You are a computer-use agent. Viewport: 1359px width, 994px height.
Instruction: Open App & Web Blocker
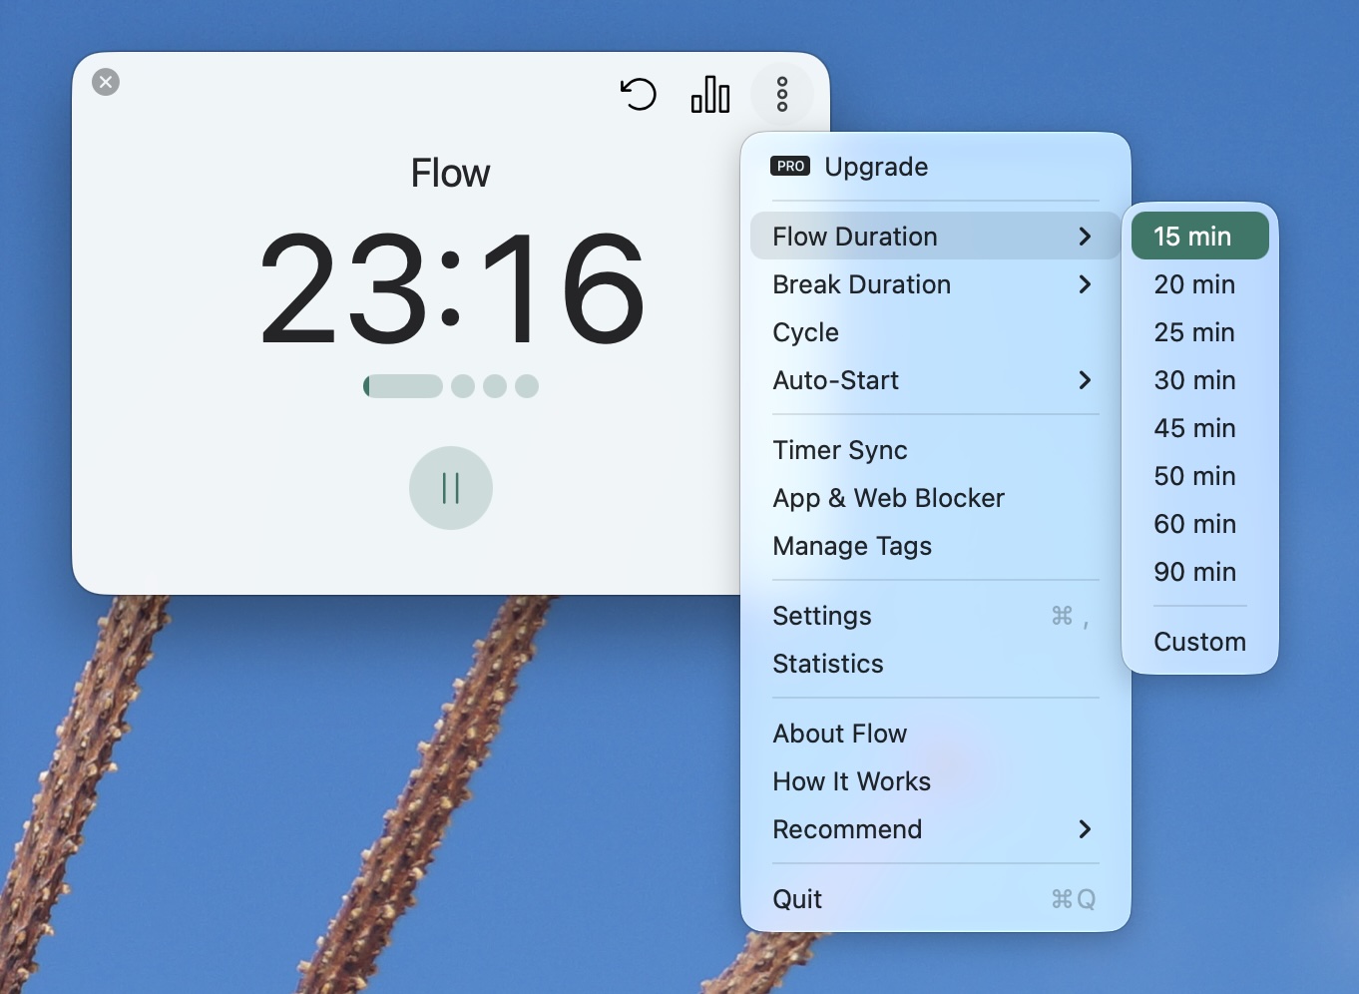(x=936, y=498)
